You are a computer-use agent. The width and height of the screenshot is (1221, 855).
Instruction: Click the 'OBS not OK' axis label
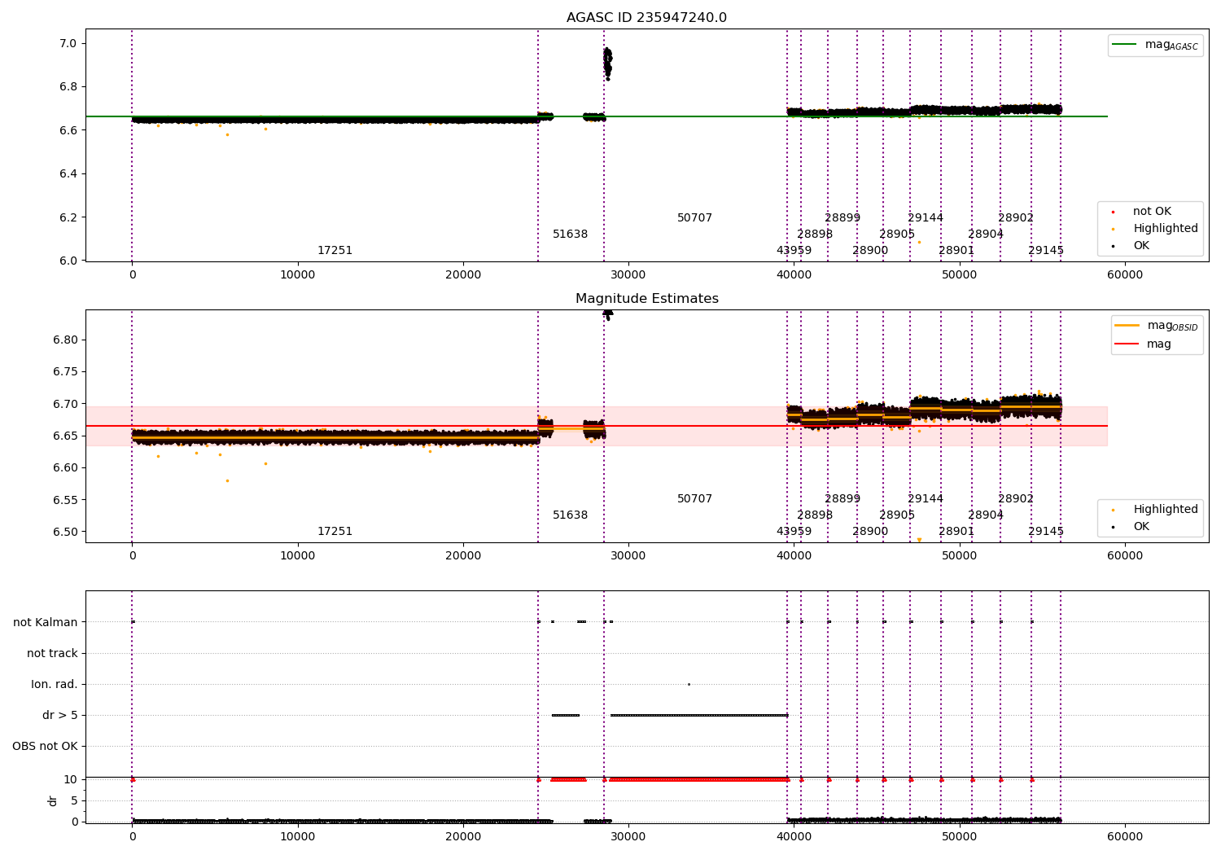pyautogui.click(x=45, y=747)
